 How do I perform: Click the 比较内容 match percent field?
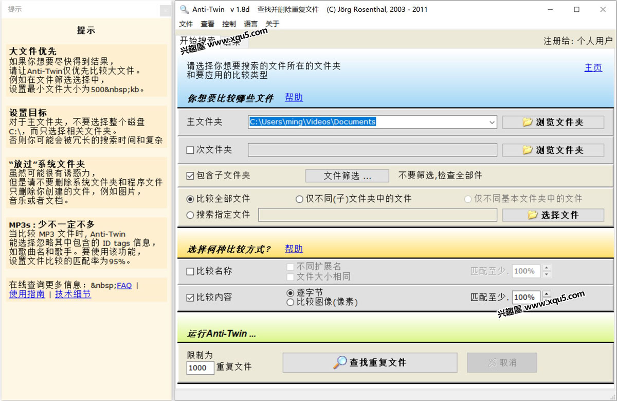click(x=525, y=297)
